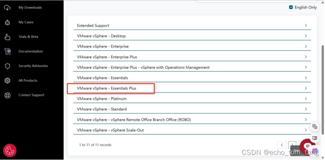
Task: Click the Documentation icon in sidebar
Action: pos(7,51)
